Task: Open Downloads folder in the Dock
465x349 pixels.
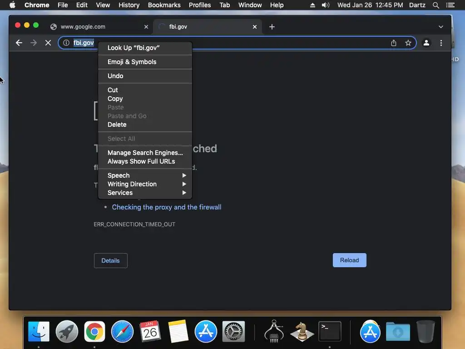Action: (x=398, y=332)
